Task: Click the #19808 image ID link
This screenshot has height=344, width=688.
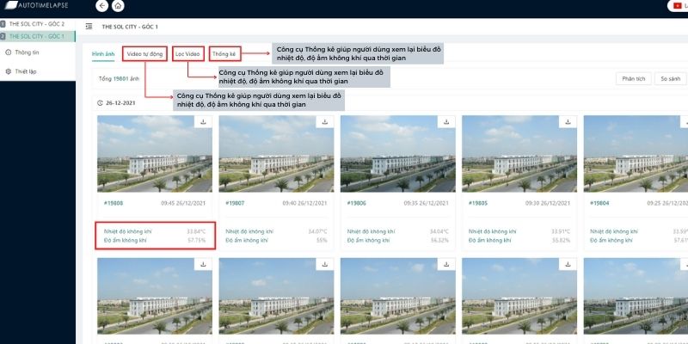Action: (x=114, y=203)
